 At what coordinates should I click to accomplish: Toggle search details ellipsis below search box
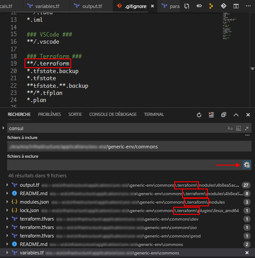[247, 135]
